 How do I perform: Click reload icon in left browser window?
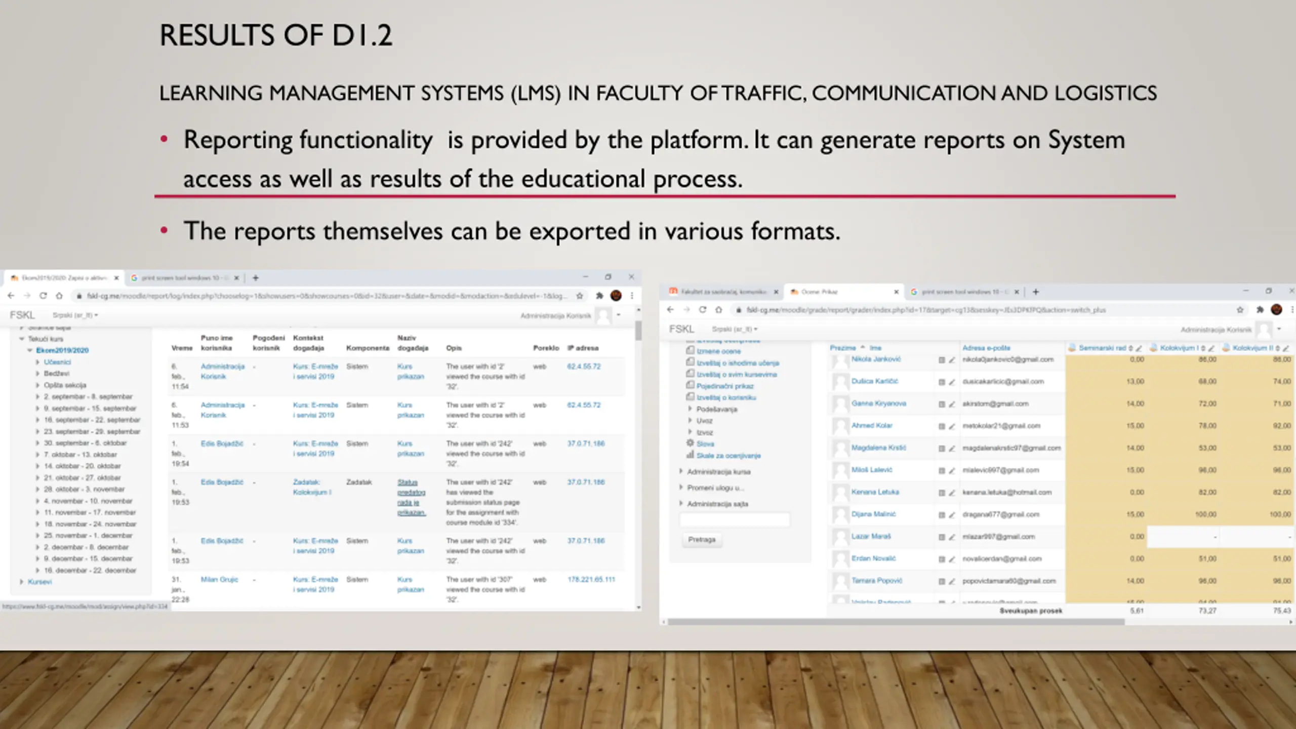43,296
